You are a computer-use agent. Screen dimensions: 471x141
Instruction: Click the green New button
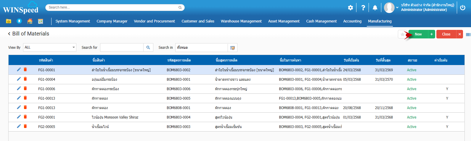tap(418, 34)
